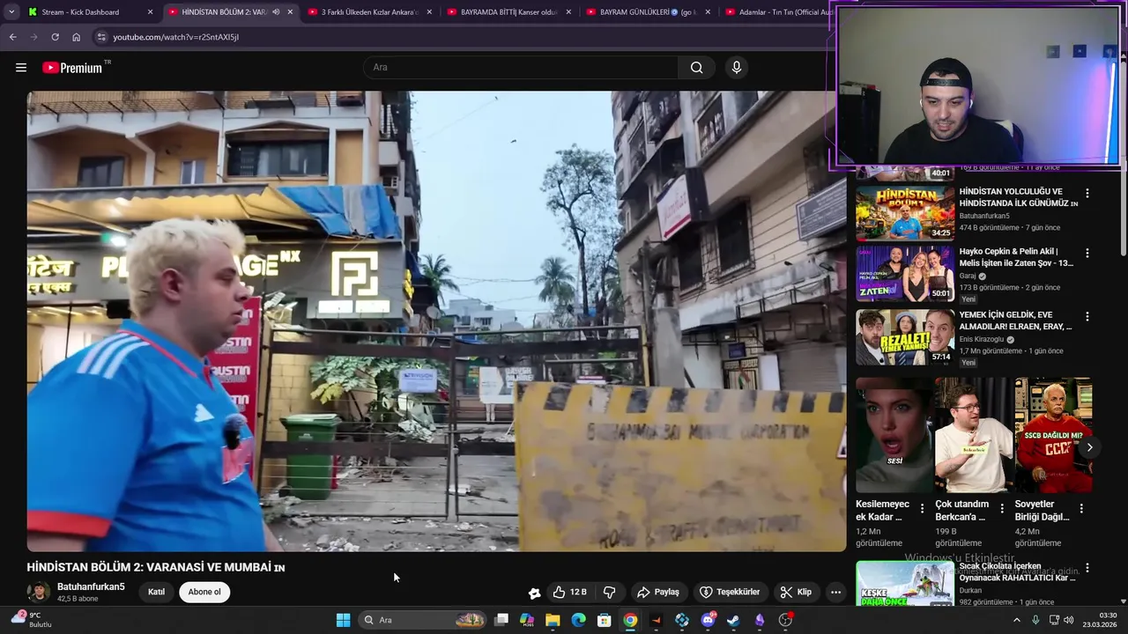Open the Çok utandım Berkcan'a short thumbnail
Screen dimensions: 1128x634
click(x=973, y=435)
